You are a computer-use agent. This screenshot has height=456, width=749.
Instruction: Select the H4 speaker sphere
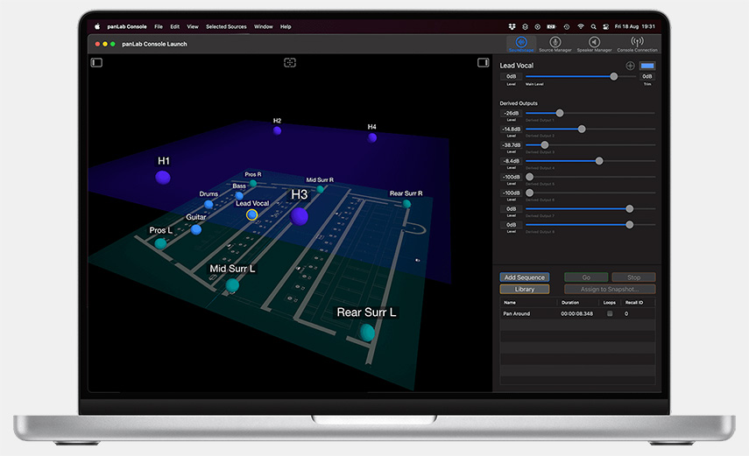(x=372, y=138)
